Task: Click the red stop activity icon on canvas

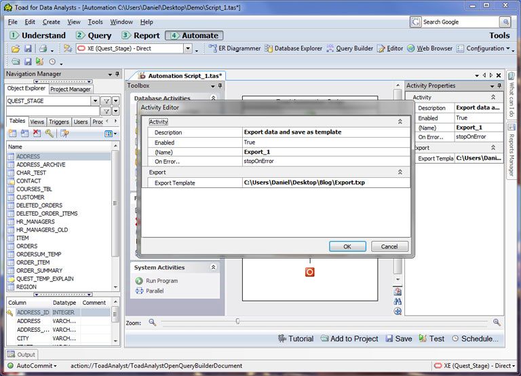Action: (309, 272)
